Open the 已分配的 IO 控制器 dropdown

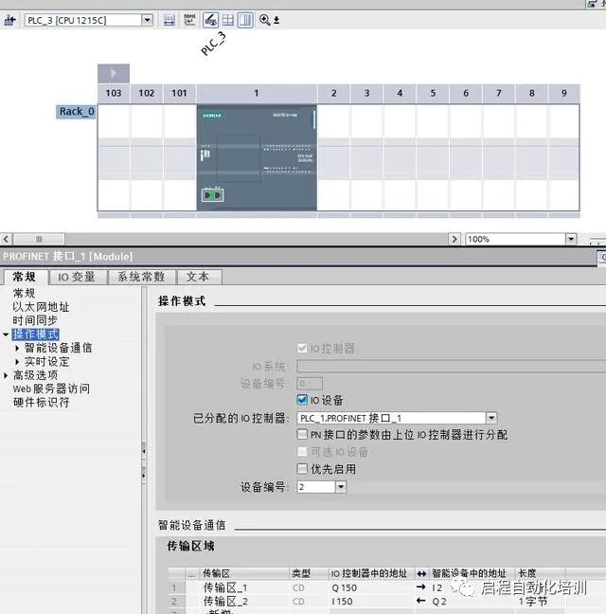(491, 418)
